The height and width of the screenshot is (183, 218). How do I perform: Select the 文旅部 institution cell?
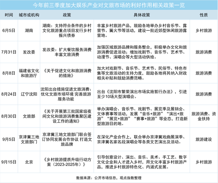pyautogui.click(x=29, y=116)
